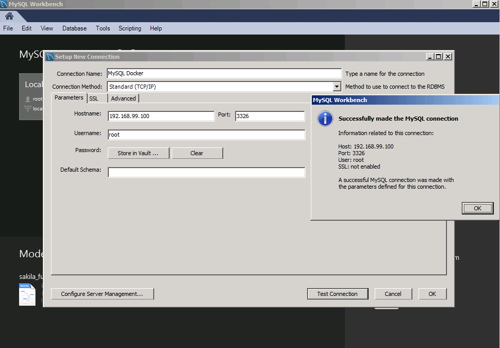The image size is (500, 348).
Task: Click Cancel in Setup New Connection
Action: pos(393,294)
